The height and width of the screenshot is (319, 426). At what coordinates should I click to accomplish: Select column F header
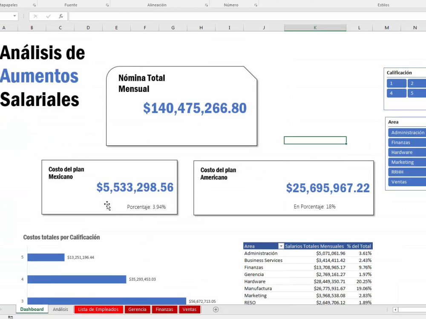(145, 28)
